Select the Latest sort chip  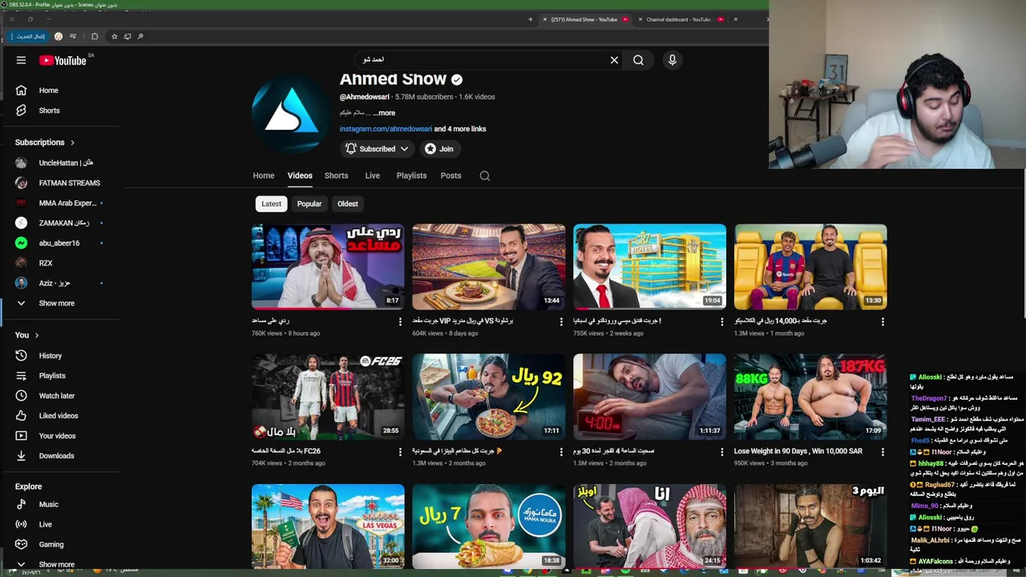pyautogui.click(x=271, y=204)
